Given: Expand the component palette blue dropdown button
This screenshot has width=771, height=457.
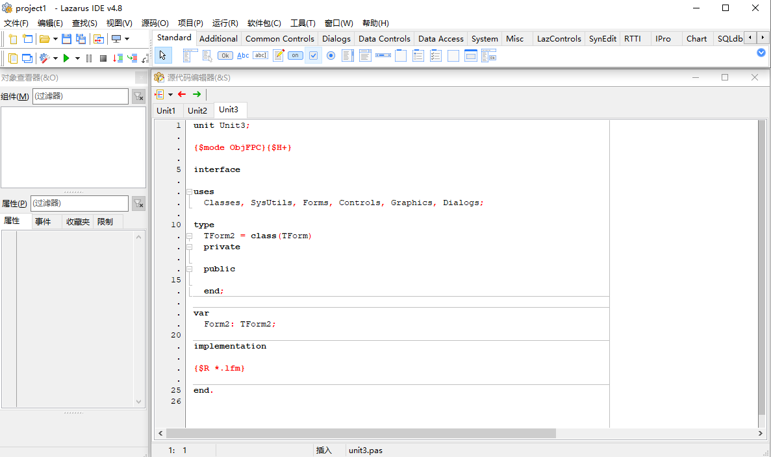Looking at the screenshot, I should (761, 53).
